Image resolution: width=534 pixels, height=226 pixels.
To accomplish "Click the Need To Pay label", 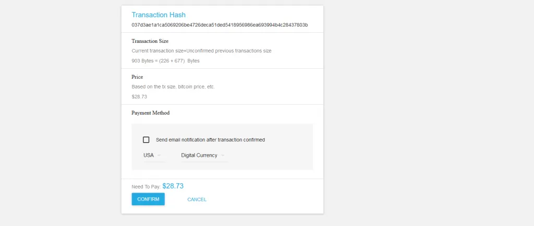I will [145, 186].
